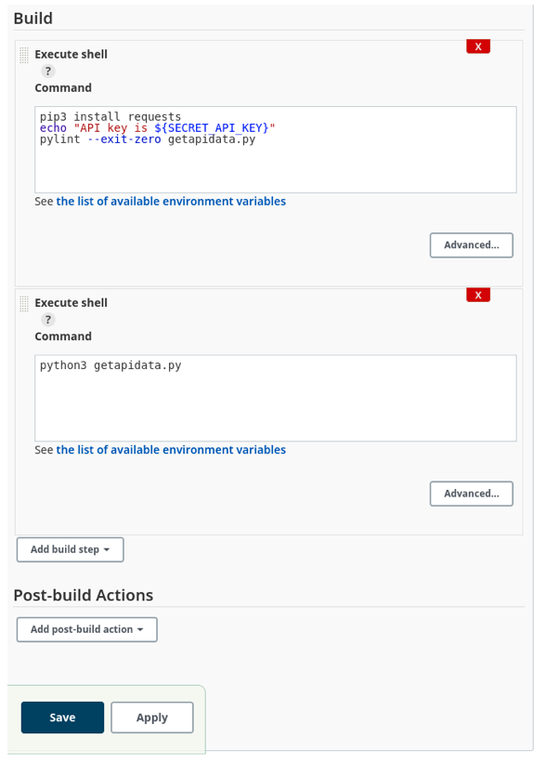546x765 pixels.
Task: Delete the first Execute shell step
Action: click(x=477, y=46)
